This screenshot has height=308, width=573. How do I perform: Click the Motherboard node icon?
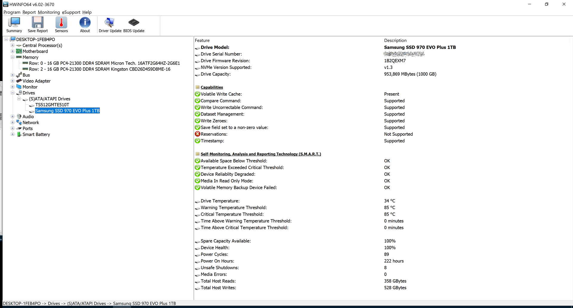(19, 51)
